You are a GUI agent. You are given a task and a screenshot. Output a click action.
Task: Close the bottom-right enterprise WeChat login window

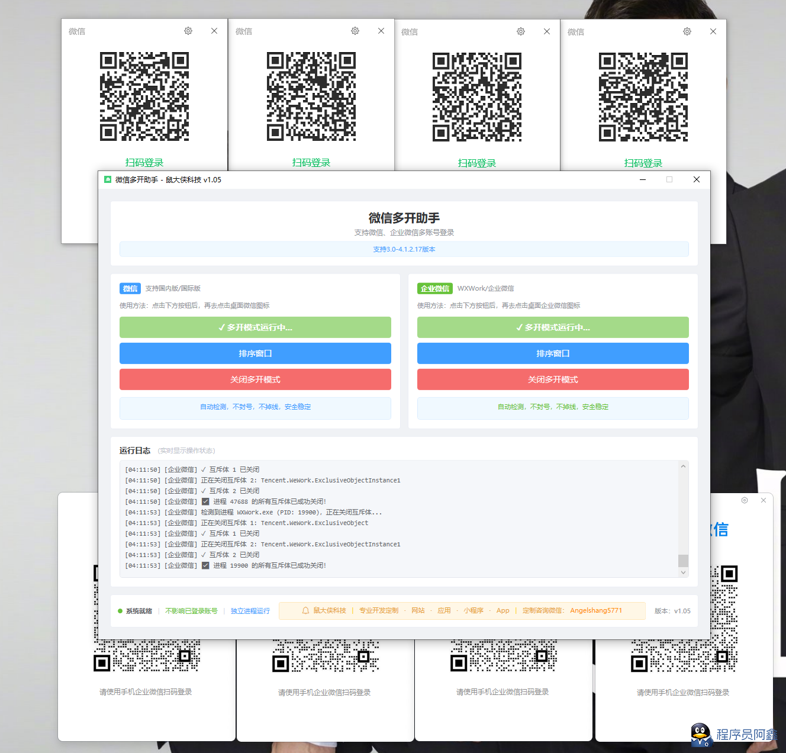(x=764, y=500)
